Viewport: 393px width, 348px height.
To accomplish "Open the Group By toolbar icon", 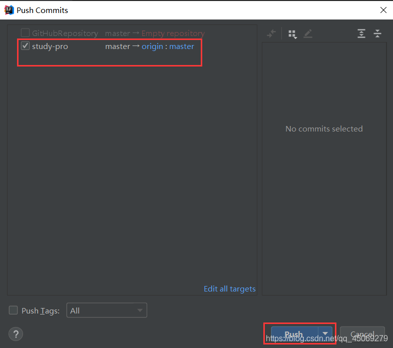I will pyautogui.click(x=292, y=34).
